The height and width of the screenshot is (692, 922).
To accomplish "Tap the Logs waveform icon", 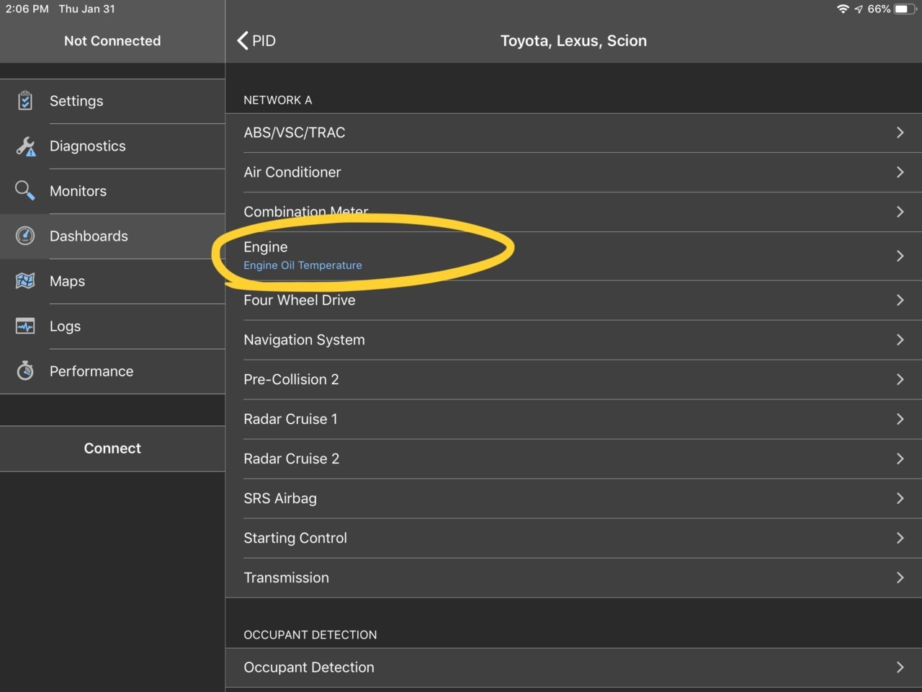I will tap(25, 326).
